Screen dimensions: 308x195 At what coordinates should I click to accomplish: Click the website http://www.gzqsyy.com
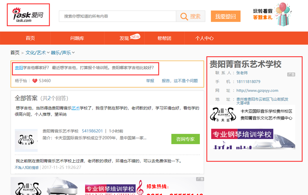tap(257, 90)
